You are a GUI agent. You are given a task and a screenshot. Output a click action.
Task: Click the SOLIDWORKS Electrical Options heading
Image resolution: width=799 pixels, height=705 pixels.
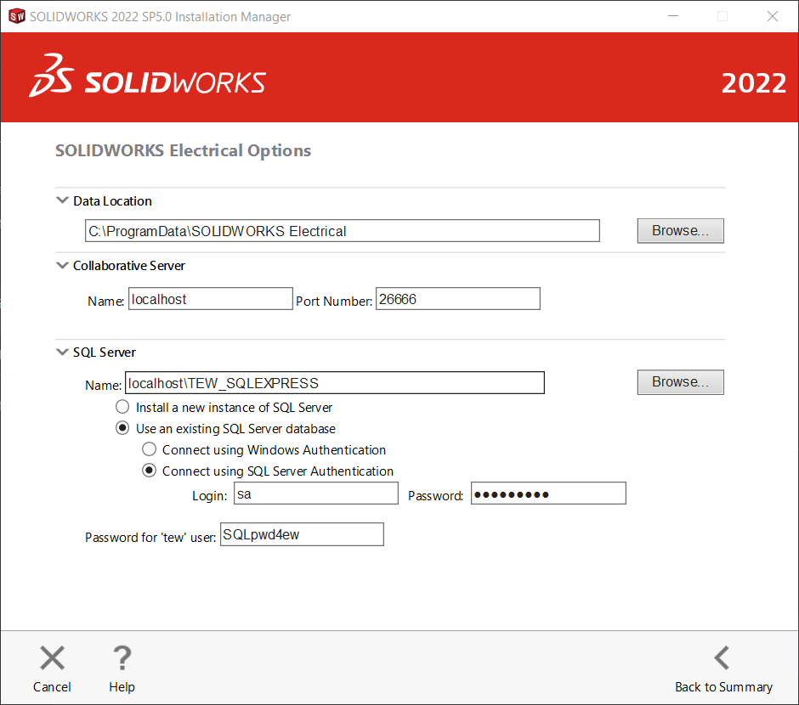coord(183,150)
